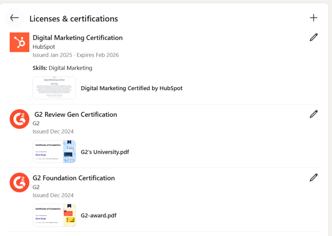Open the G2-award.pdf file name
Screen dimensions: 332x236
point(99,216)
